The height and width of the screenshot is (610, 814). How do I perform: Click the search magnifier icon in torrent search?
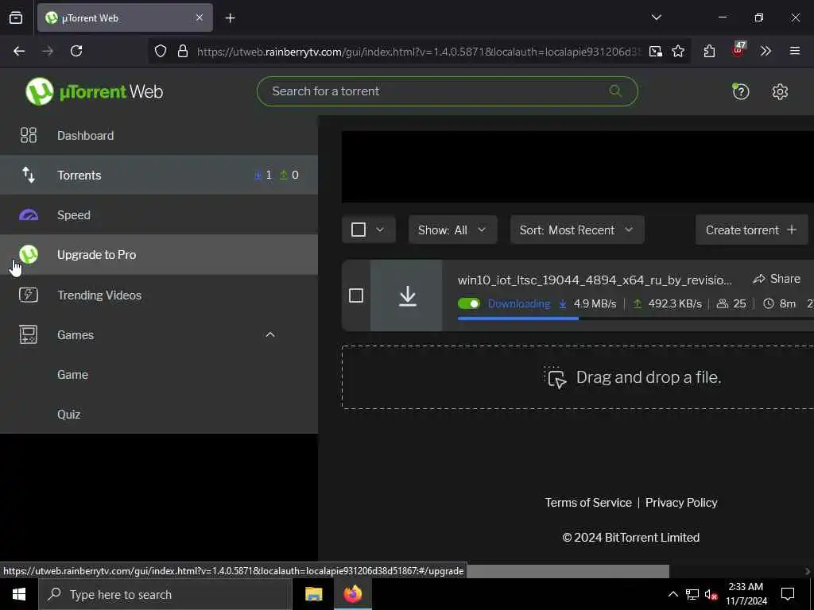615,91
